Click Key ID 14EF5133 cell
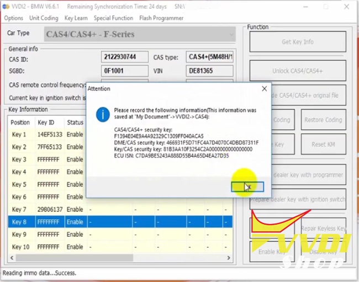The image size is (359, 282). [x=50, y=135]
